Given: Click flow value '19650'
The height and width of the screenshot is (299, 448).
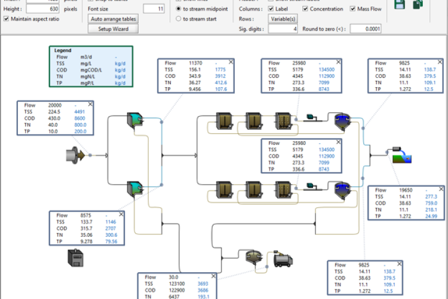Looking at the screenshot, I should point(406,190).
